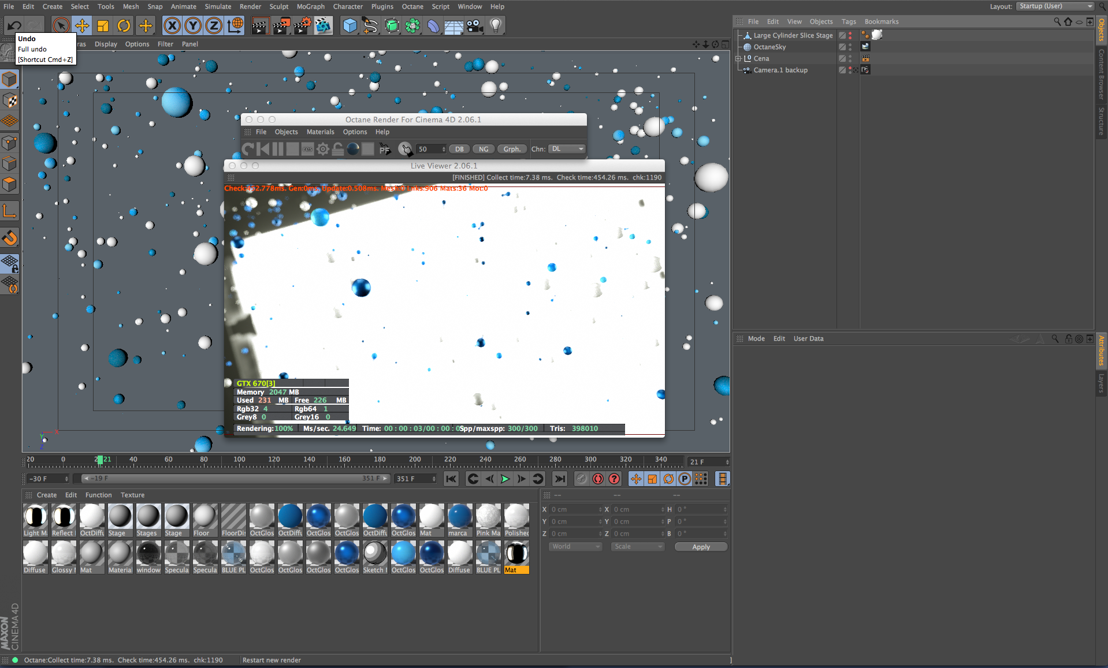The width and height of the screenshot is (1108, 668).
Task: Open the World coordinate dropdown
Action: tap(575, 547)
